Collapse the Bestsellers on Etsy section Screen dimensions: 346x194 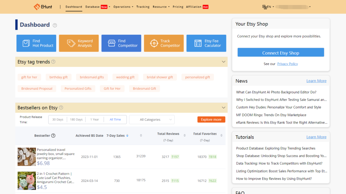tap(224, 108)
